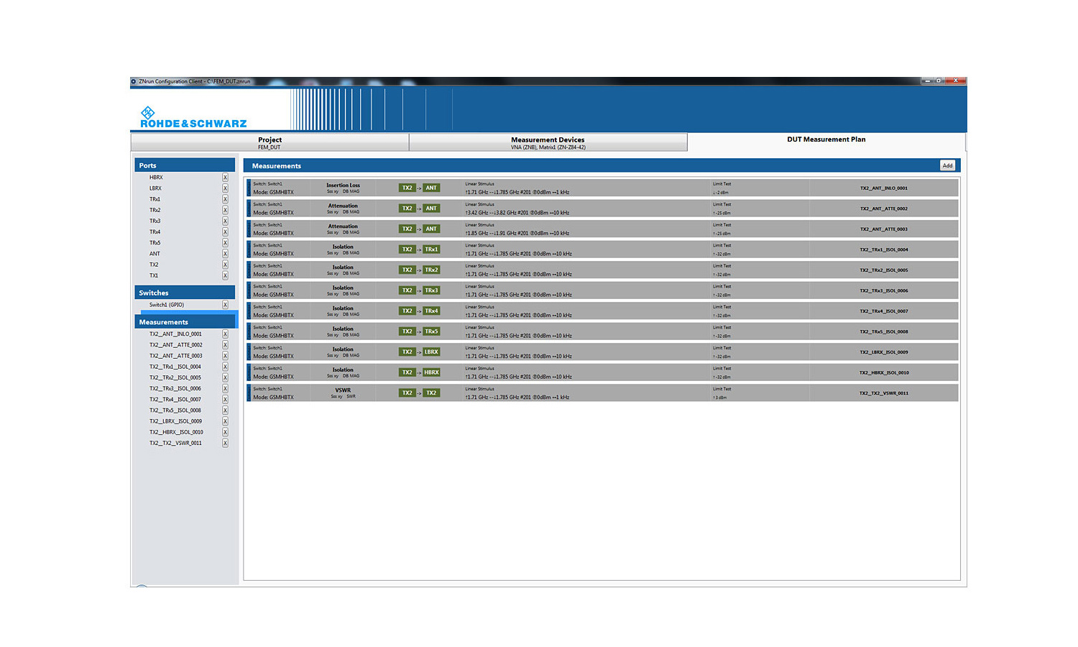Remove the HBRX port with its X button

tap(225, 178)
